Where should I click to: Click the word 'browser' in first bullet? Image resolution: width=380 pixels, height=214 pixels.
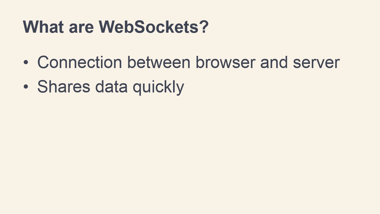225,62
